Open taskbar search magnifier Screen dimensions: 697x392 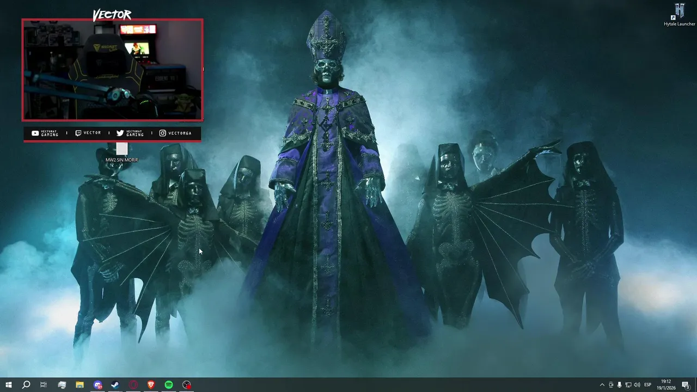pyautogui.click(x=26, y=385)
